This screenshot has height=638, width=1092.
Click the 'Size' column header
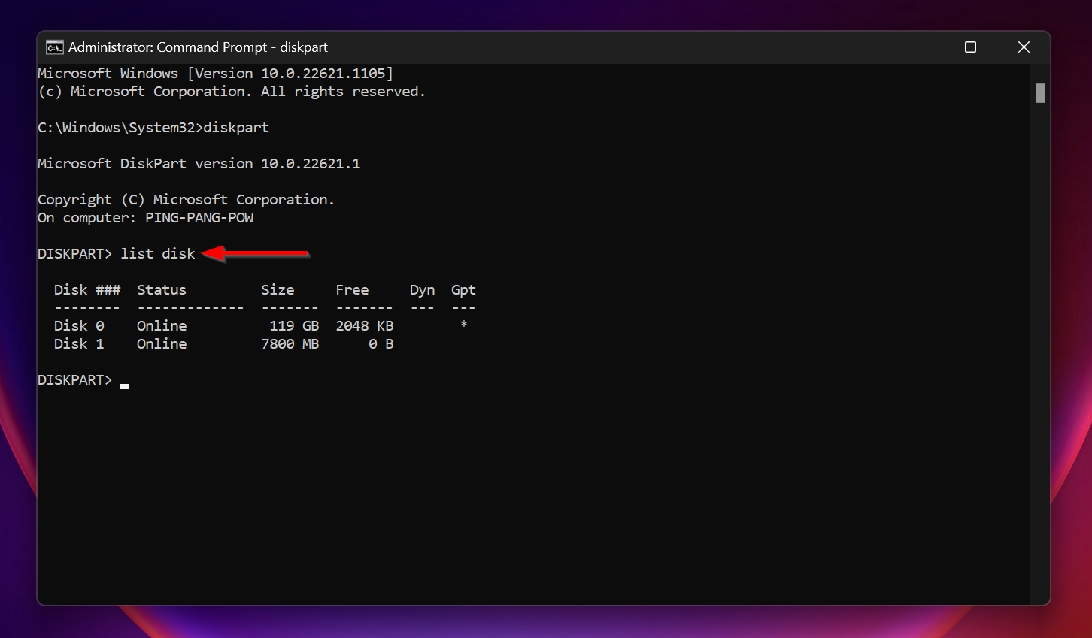[278, 290]
